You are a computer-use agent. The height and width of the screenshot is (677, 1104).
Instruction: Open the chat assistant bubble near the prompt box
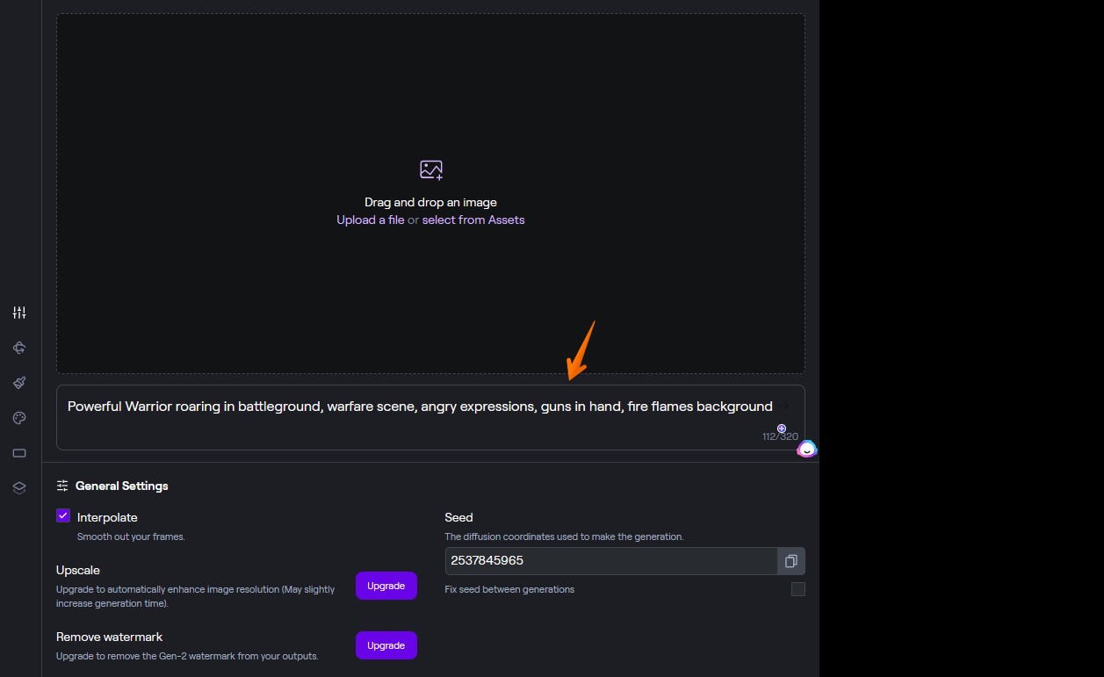pyautogui.click(x=805, y=448)
